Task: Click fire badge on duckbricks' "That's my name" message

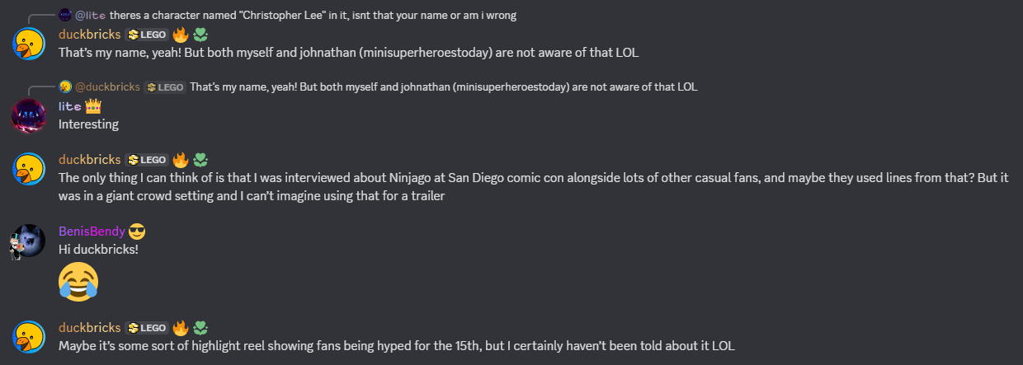Action: click(x=181, y=35)
